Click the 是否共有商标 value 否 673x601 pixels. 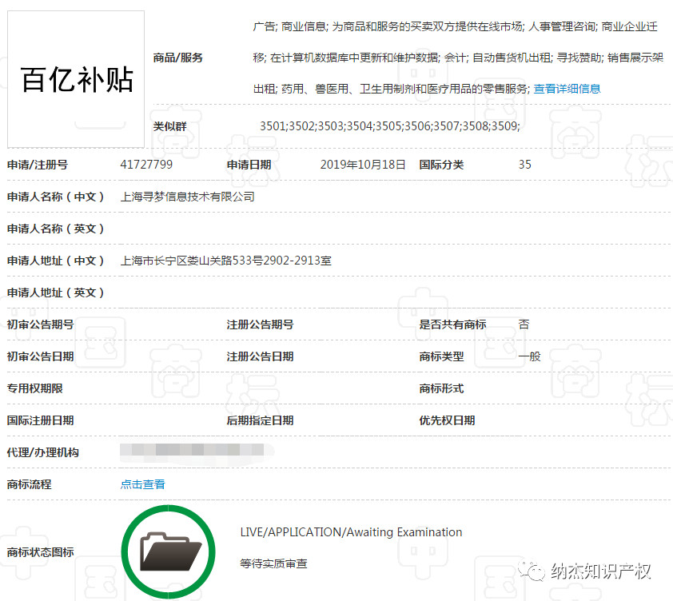524,324
